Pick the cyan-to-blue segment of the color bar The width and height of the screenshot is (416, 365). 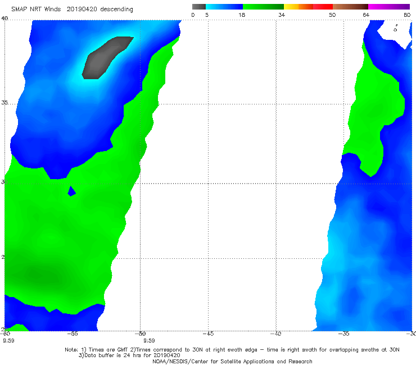tap(224, 7)
